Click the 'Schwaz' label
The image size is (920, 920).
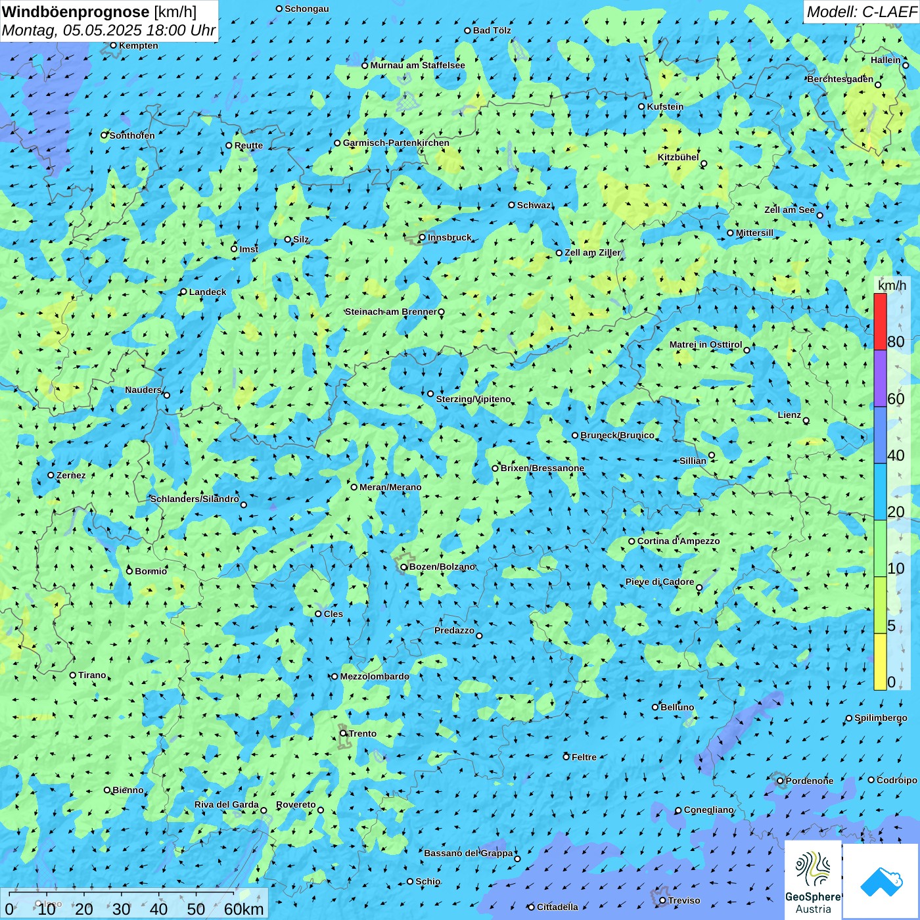[534, 205]
